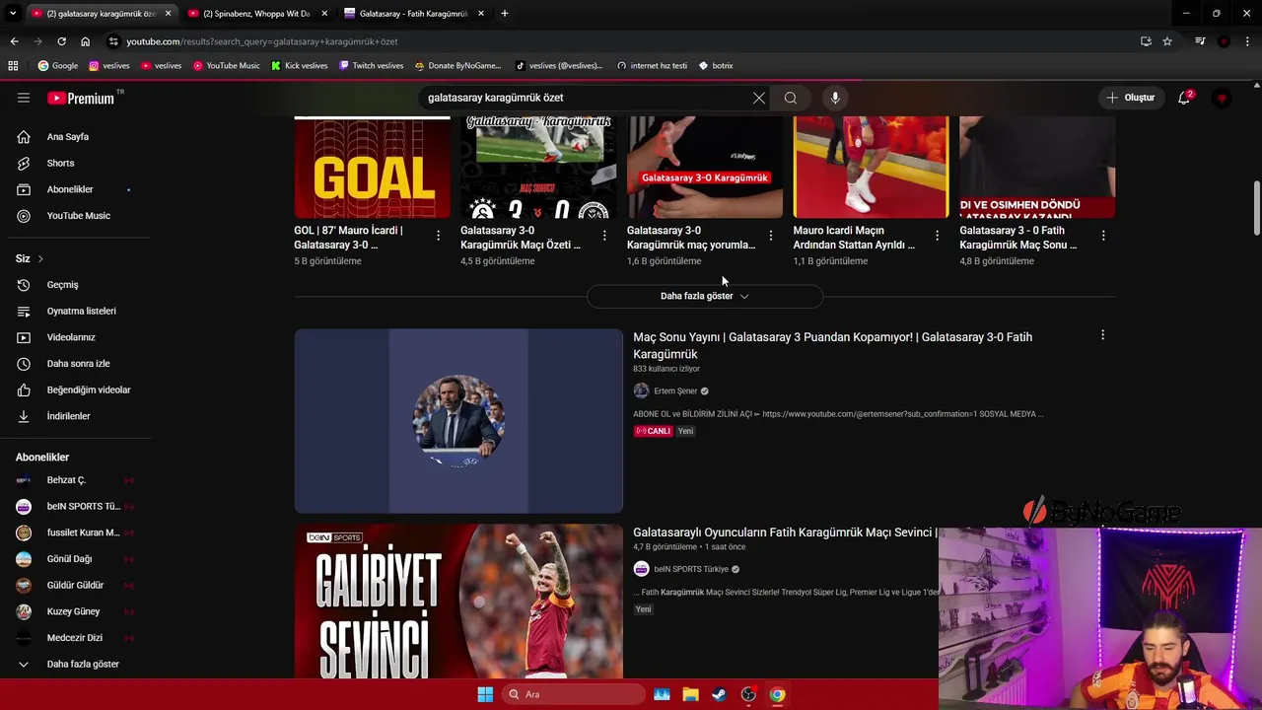
Task: Go back in browser history
Action: coord(14,41)
